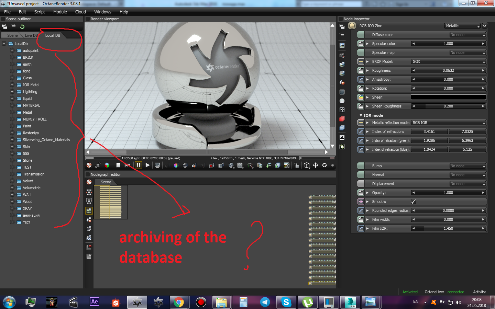Open the Metallic material type dropdown
Viewport: 495px width, 309px height.
pos(462,26)
